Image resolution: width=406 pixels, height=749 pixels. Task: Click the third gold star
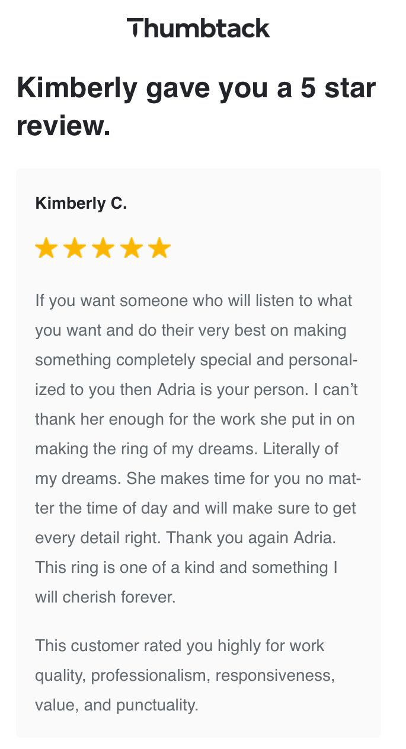point(103,248)
